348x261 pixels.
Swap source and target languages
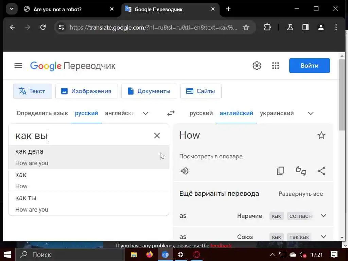click(171, 114)
